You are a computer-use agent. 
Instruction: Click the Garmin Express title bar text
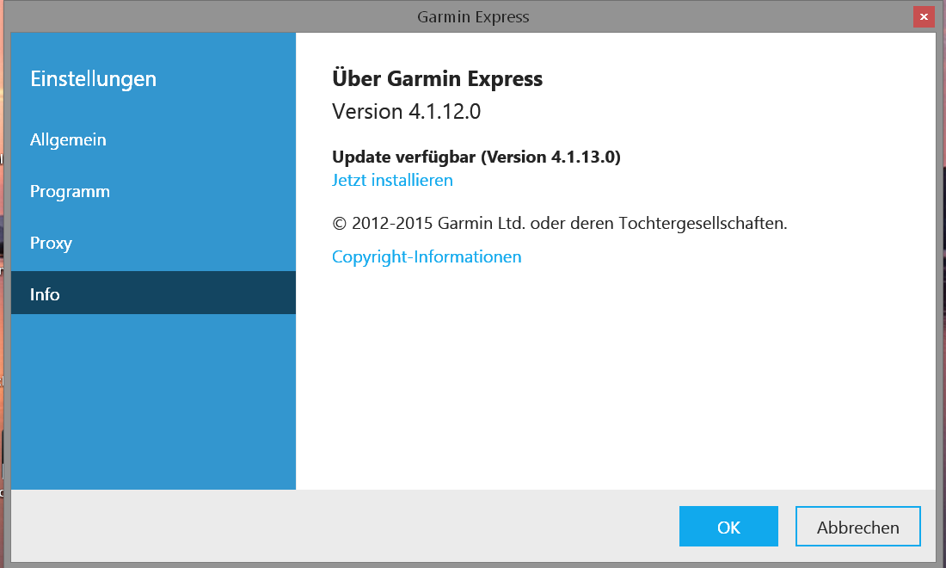[472, 17]
